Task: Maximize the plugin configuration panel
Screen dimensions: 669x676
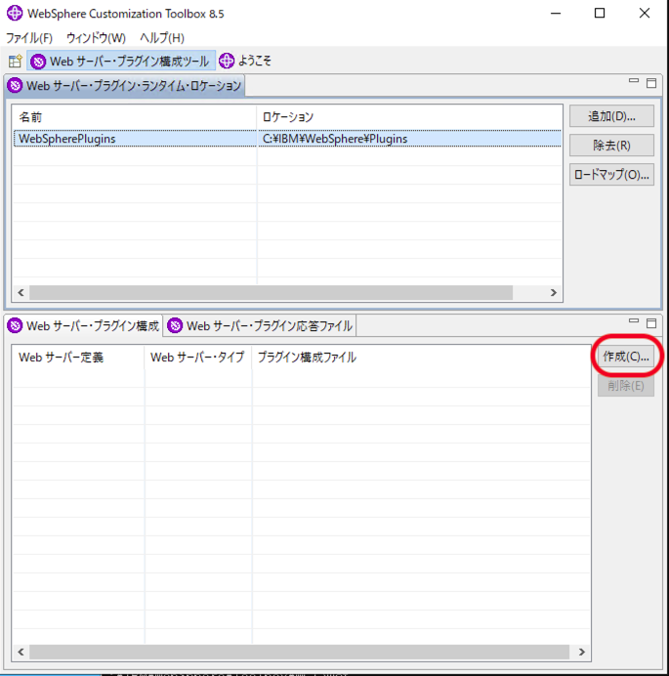Action: point(651,323)
